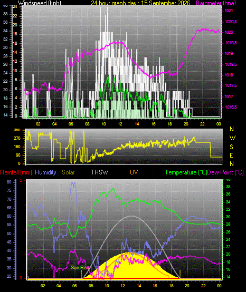Click "32" on the green temperature axis
This screenshot has height=292, width=246.
(228, 209)
